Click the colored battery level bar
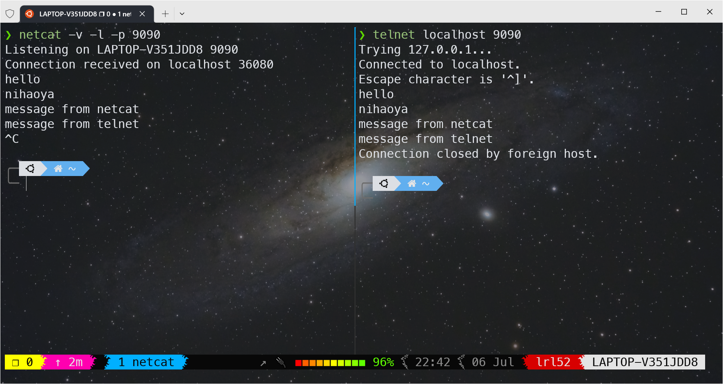Viewport: 723px width, 384px height. tap(330, 363)
